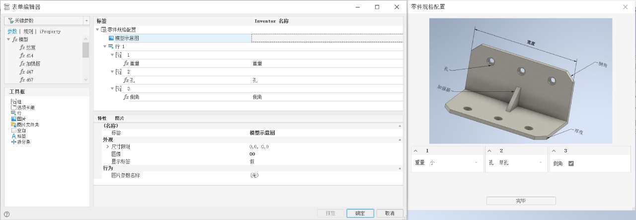636x220 pixels.
Task: Select the 加强筋 parameter
Action: tap(32, 64)
